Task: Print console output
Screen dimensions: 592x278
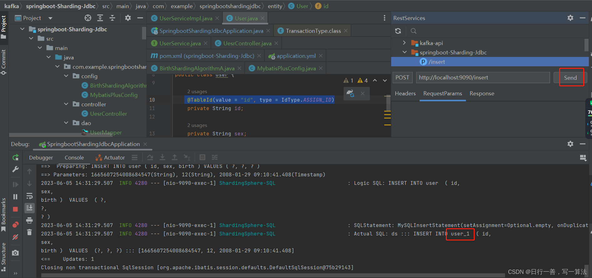Action: 29,220
